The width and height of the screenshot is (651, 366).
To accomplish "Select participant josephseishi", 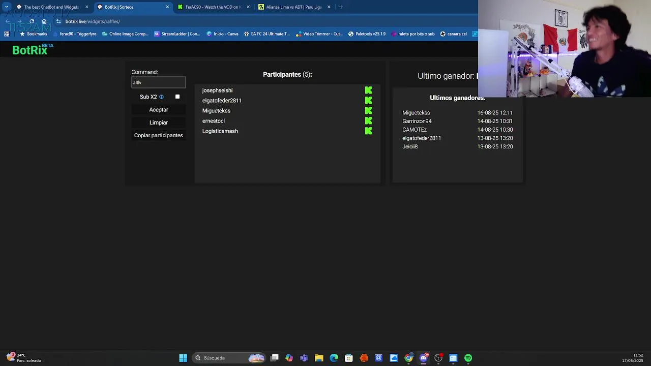I will 217,90.
